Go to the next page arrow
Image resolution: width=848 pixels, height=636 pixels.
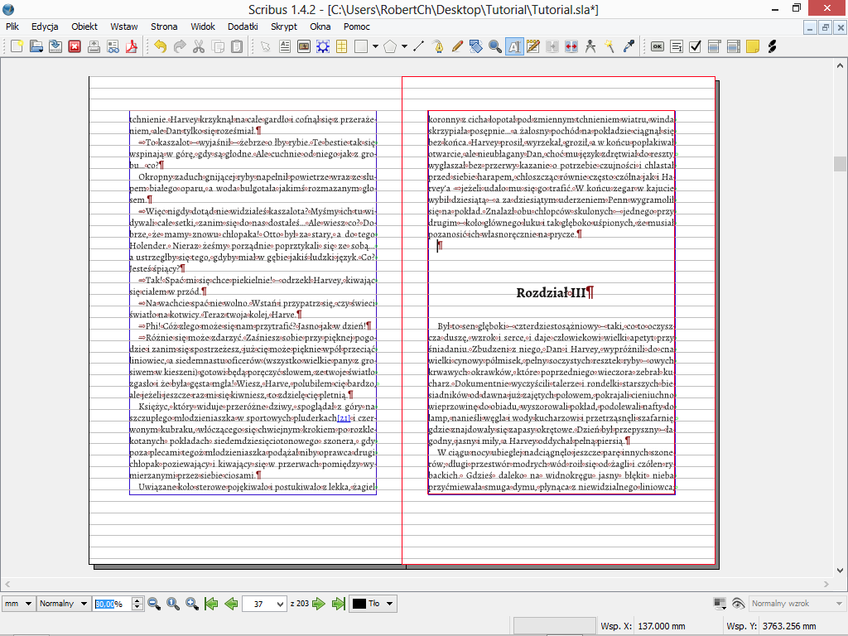[x=320, y=604]
